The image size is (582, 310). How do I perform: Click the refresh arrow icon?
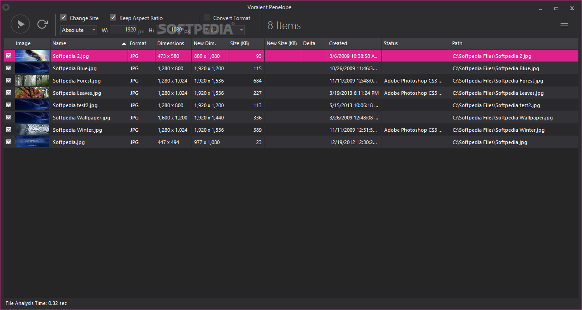[x=42, y=24]
